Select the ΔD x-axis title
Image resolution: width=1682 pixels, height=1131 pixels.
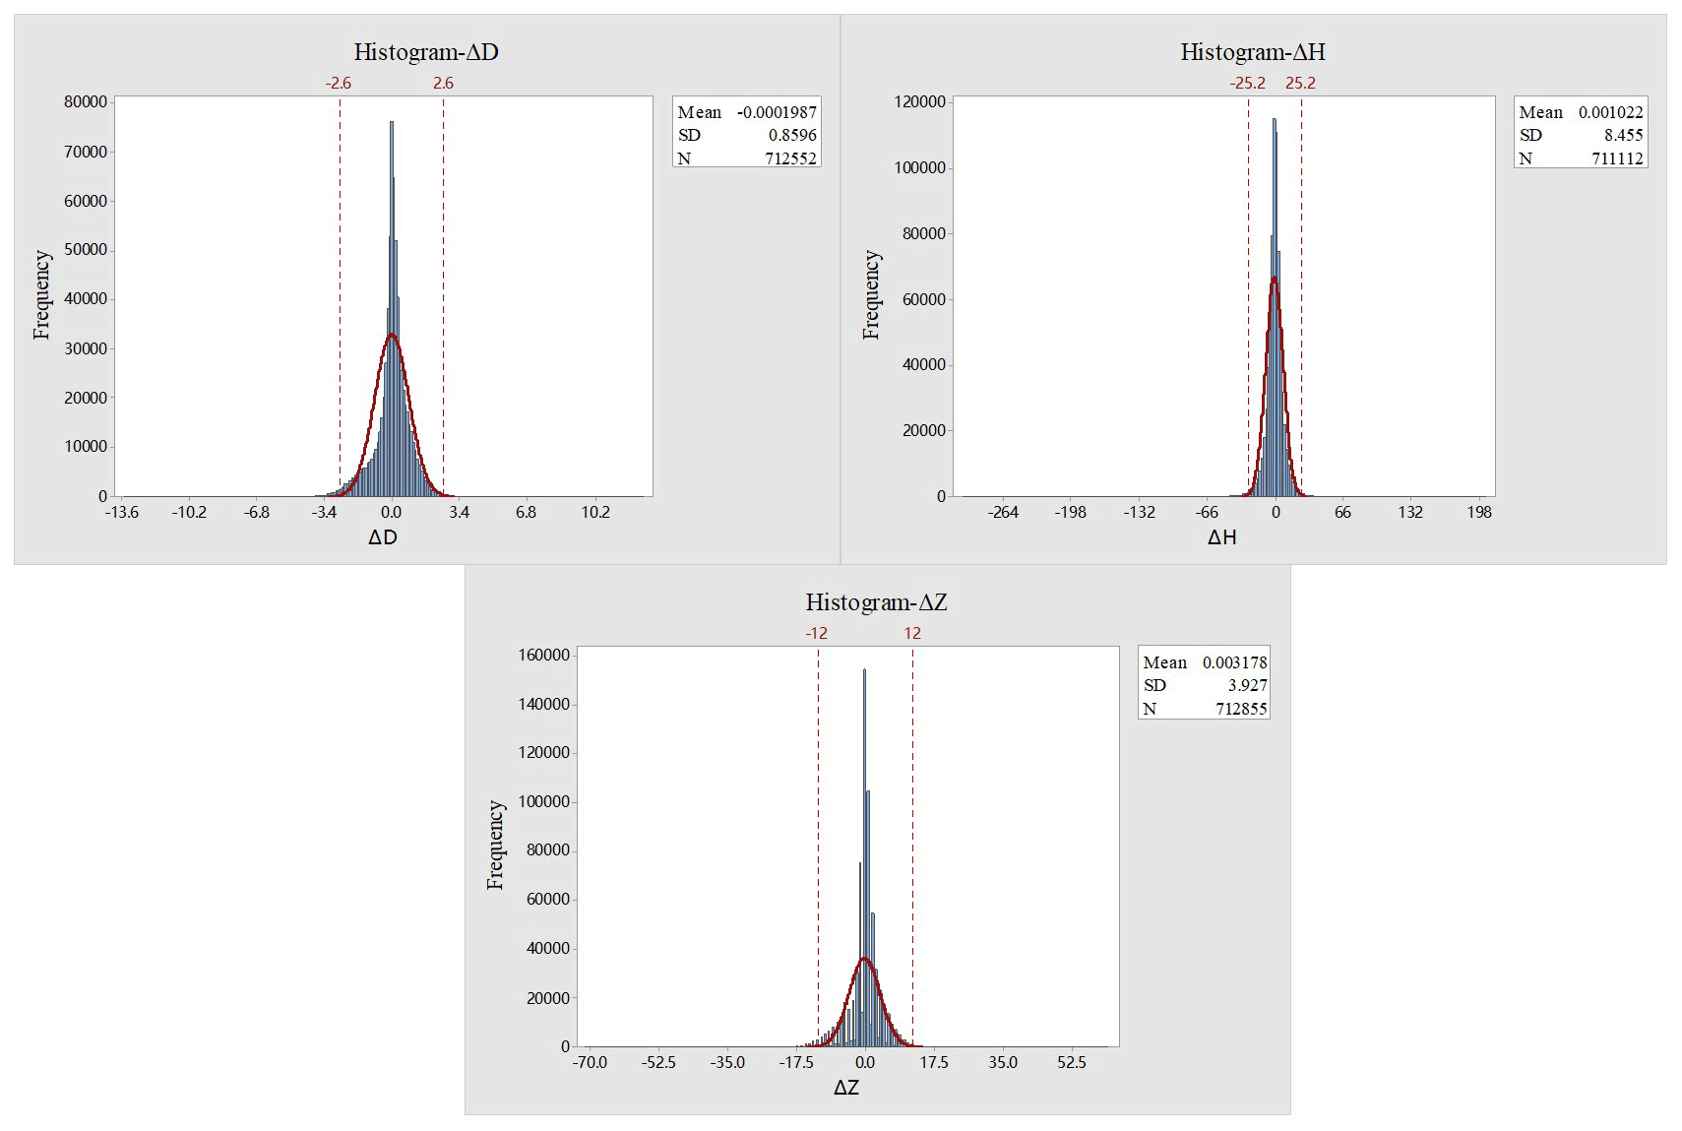point(383,537)
